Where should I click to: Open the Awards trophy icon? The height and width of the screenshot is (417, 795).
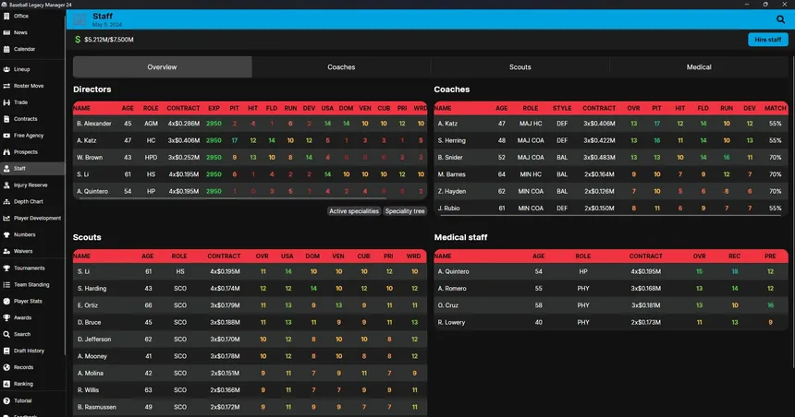6,317
